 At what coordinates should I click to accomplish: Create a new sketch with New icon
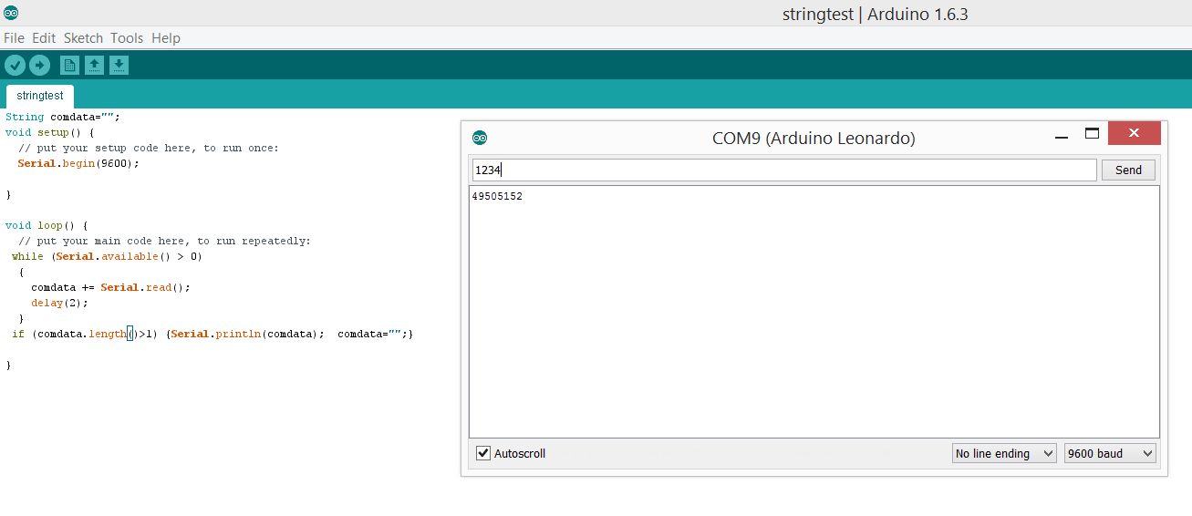click(x=69, y=65)
